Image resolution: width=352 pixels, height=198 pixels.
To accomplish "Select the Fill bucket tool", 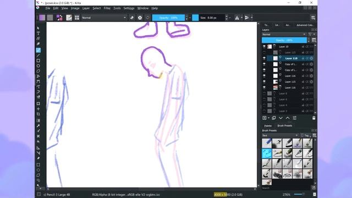I will [38, 141].
